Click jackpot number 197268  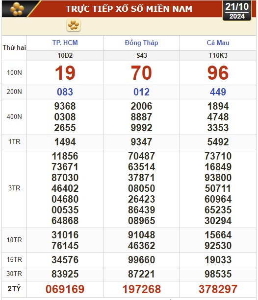pyautogui.click(x=141, y=289)
